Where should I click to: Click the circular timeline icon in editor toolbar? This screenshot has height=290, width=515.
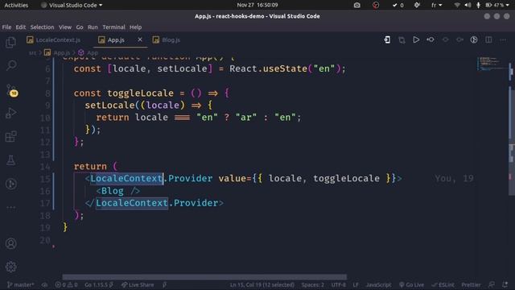coord(474,39)
